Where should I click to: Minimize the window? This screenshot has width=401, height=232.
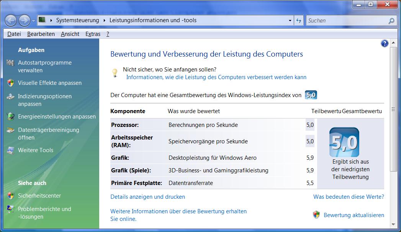(x=358, y=5)
